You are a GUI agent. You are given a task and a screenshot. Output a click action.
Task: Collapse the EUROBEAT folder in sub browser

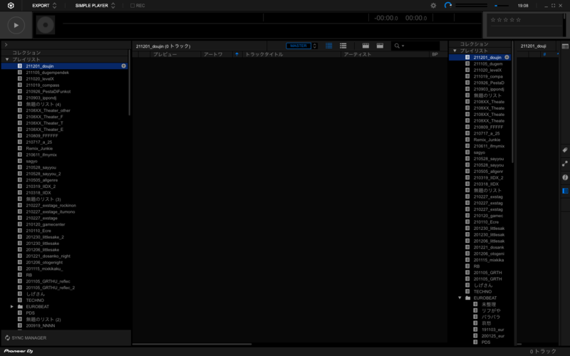click(460, 298)
